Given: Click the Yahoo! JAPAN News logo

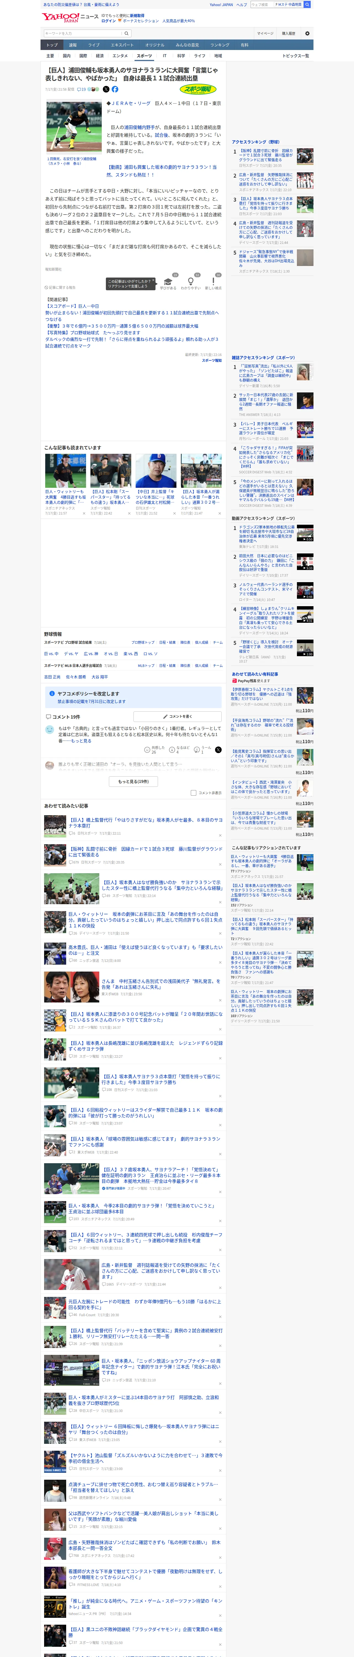Looking at the screenshot, I should [x=71, y=17].
